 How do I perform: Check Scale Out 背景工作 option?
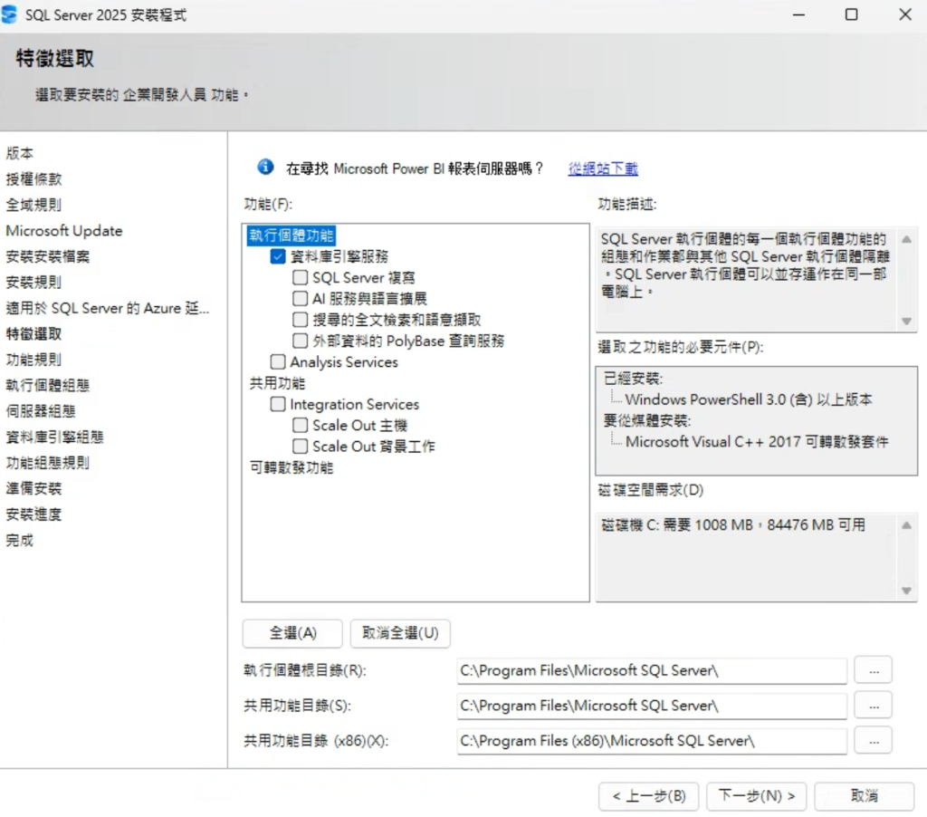tap(300, 446)
